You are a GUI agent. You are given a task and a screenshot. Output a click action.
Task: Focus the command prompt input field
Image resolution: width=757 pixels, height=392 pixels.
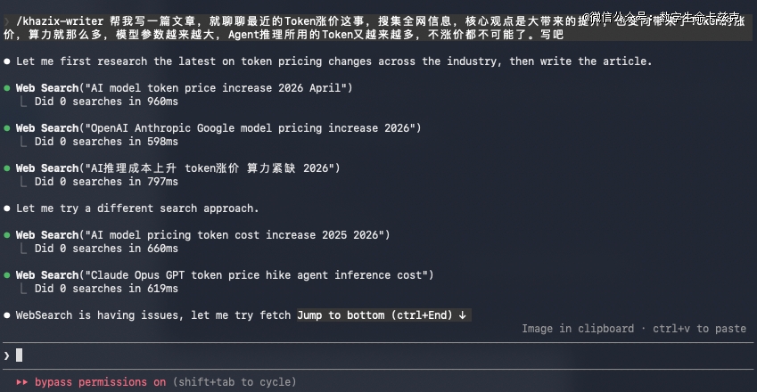(x=357, y=355)
